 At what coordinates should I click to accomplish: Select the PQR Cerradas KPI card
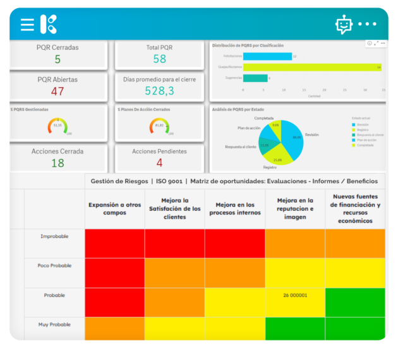58,55
